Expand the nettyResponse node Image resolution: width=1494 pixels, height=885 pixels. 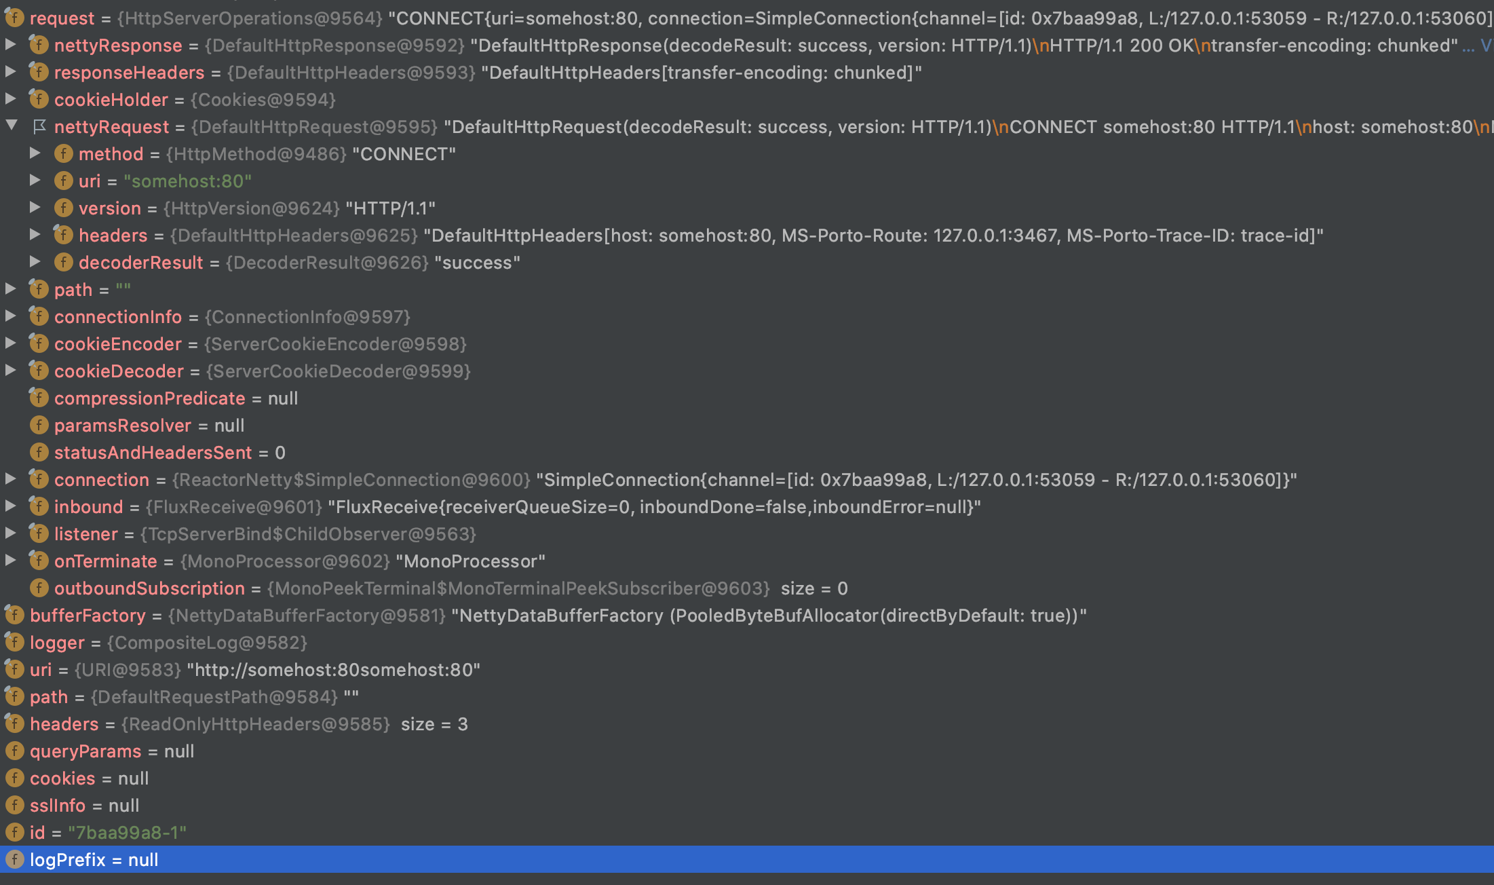coord(9,45)
